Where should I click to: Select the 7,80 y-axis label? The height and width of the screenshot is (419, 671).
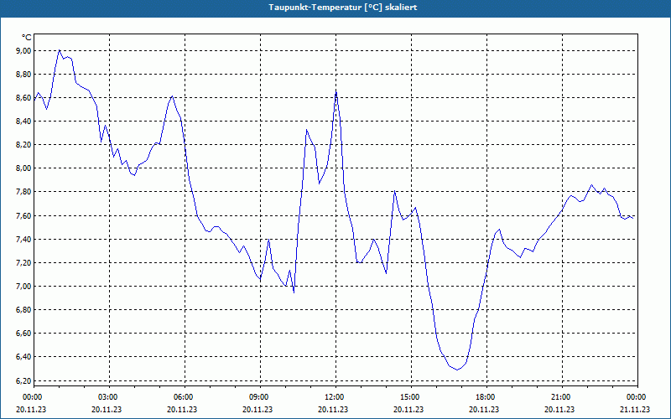24,192
